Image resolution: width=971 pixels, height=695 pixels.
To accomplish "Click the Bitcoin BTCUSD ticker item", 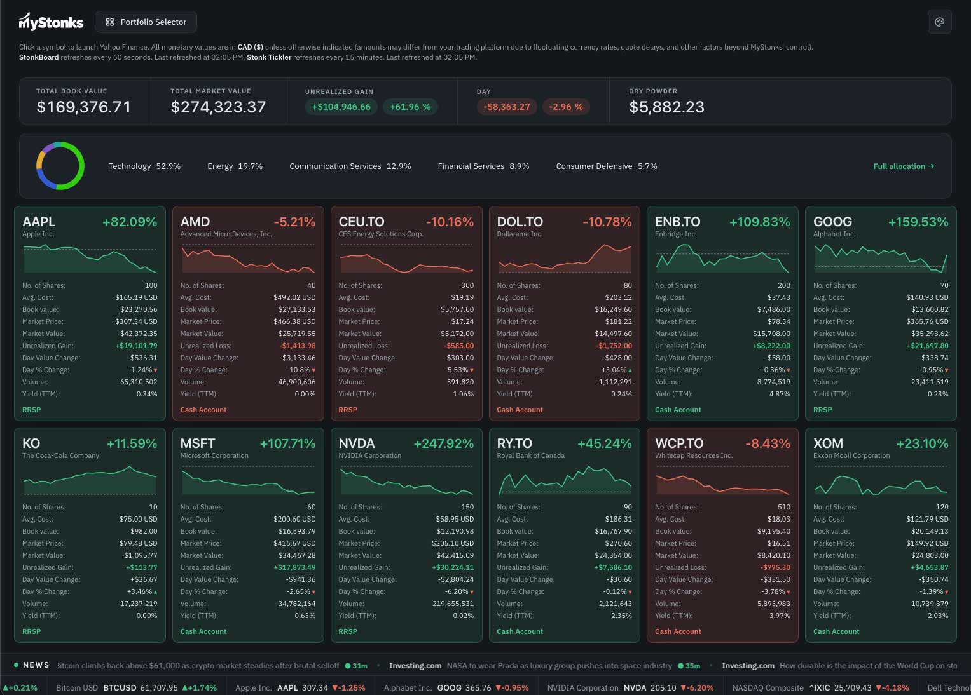I will [x=136, y=688].
